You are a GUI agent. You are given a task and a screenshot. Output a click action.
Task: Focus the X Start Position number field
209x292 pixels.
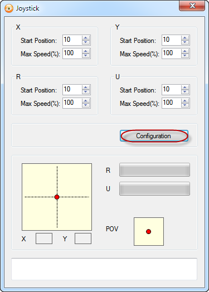point(72,40)
